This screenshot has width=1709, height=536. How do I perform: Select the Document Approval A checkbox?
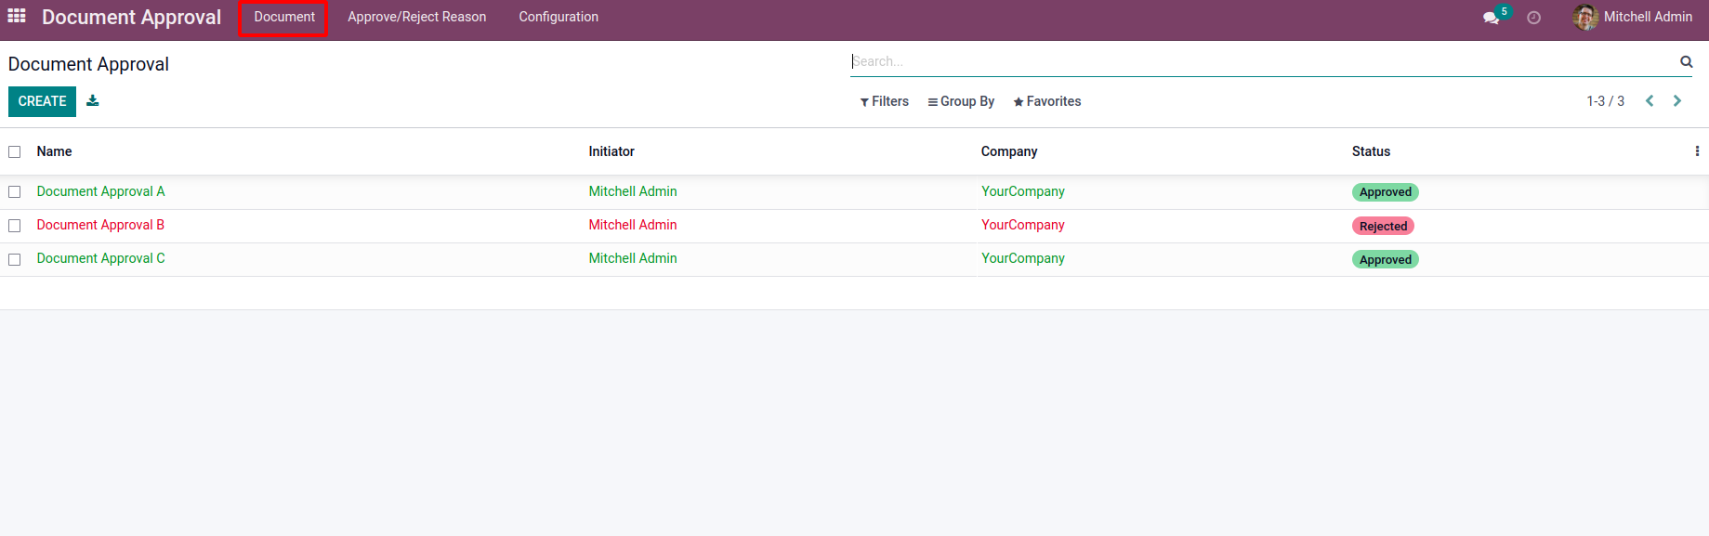pos(15,192)
